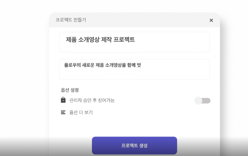Focus the project title input field
Viewport: 248px width, 156px height.
coord(134,42)
